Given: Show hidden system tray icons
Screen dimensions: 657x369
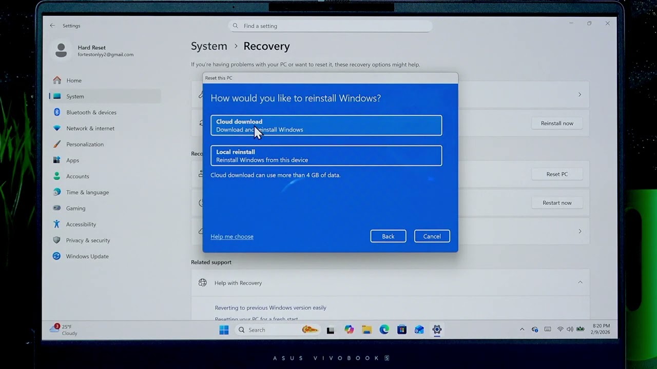Looking at the screenshot, I should 522,330.
